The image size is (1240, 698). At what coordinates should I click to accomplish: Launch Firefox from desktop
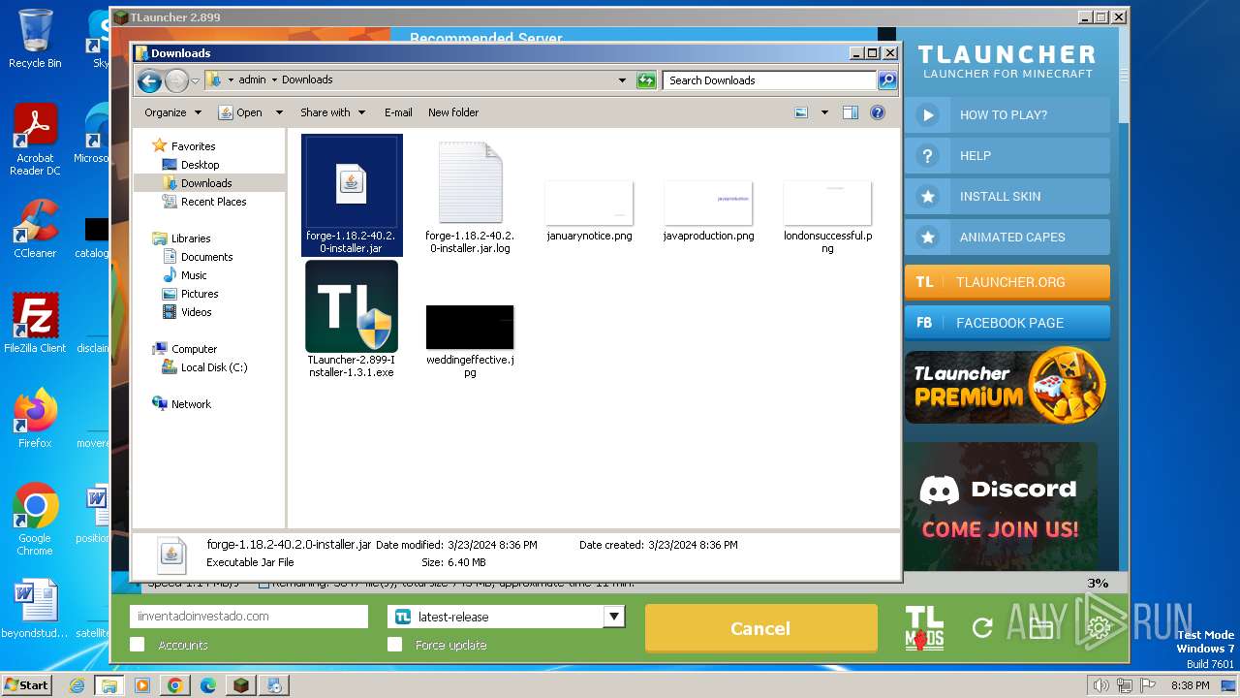(x=35, y=418)
